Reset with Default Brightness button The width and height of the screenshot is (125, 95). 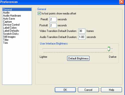pos(78,58)
